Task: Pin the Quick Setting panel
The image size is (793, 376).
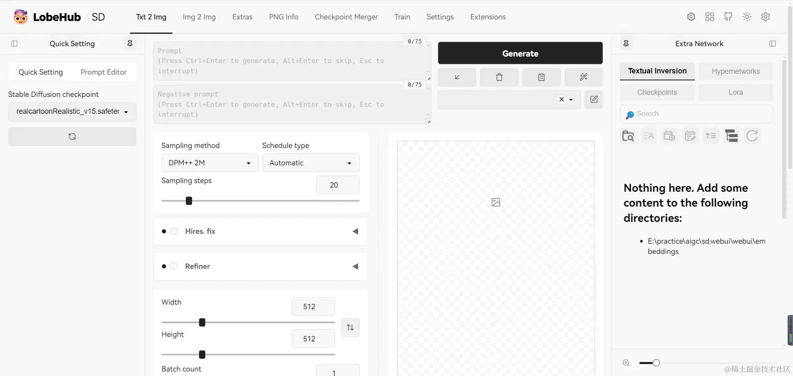Action: pos(130,44)
